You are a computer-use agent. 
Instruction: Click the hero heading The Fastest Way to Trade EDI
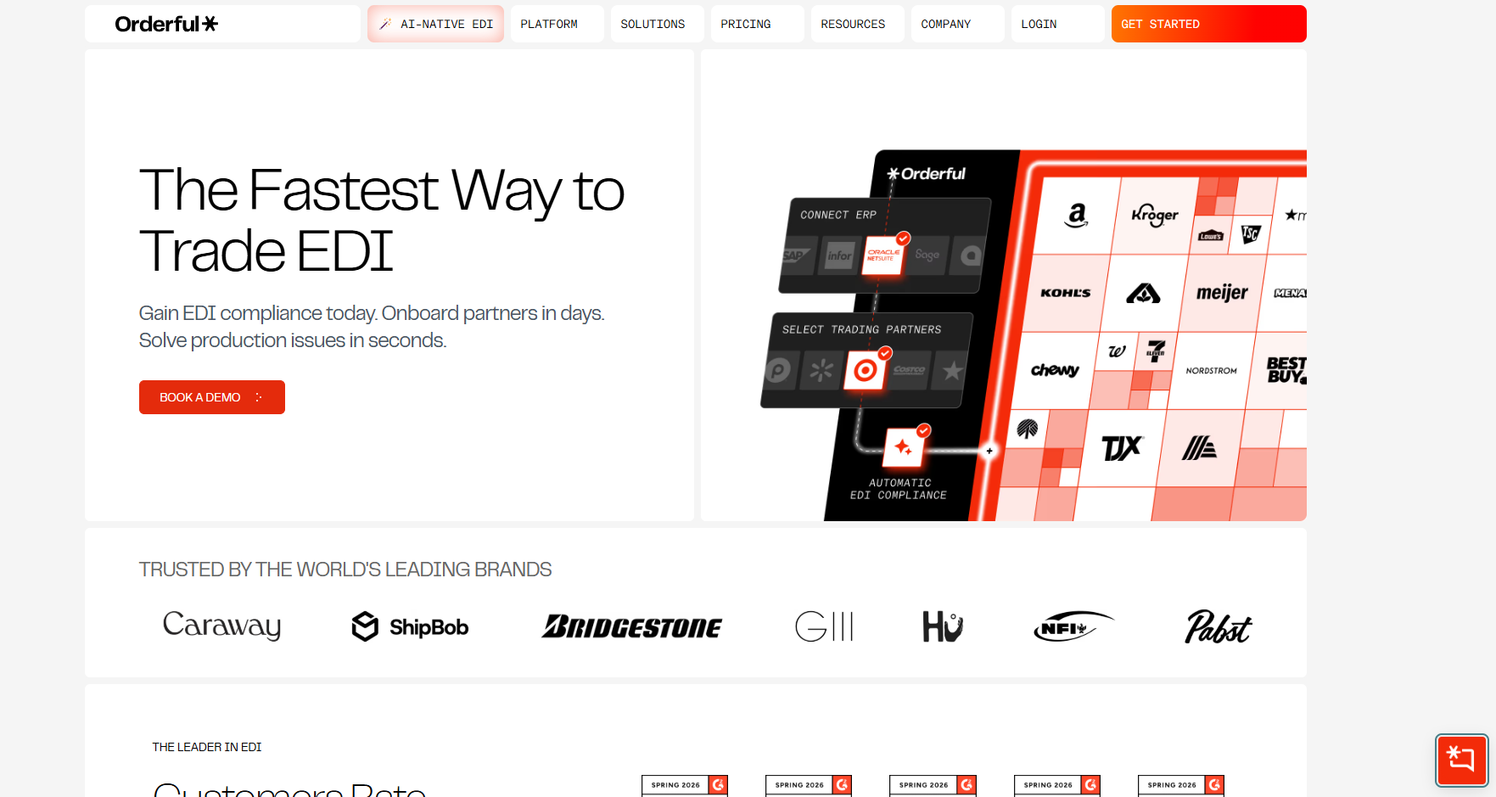coord(382,220)
